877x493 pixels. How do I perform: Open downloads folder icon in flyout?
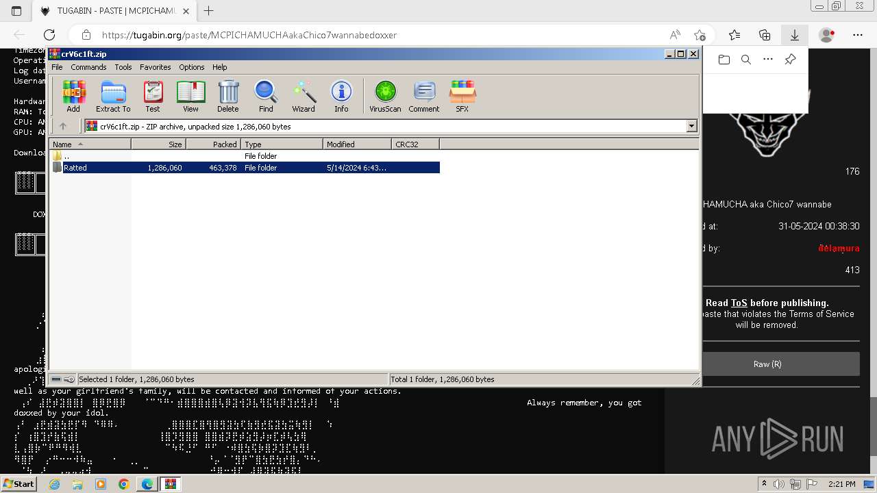[724, 60]
